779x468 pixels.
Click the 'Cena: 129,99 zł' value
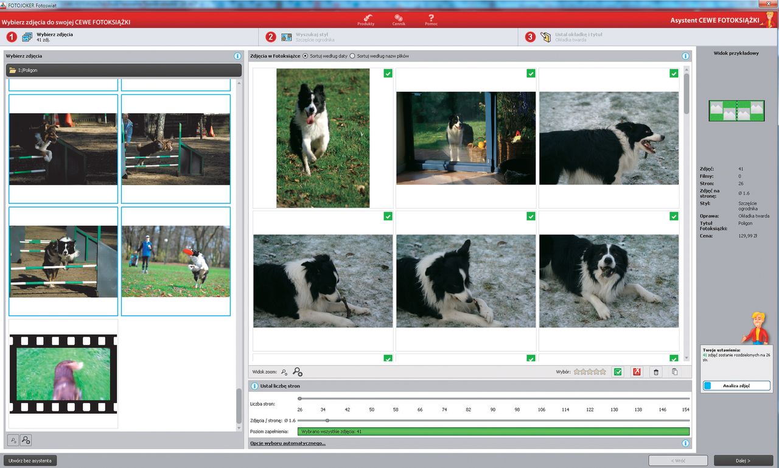[749, 235]
